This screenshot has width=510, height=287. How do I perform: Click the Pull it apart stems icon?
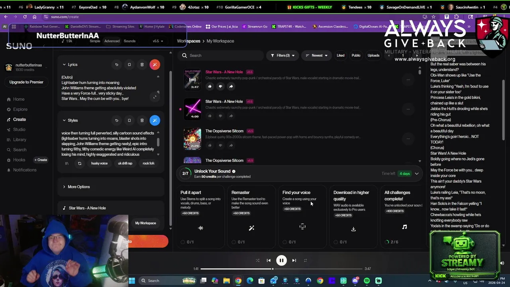(200, 228)
